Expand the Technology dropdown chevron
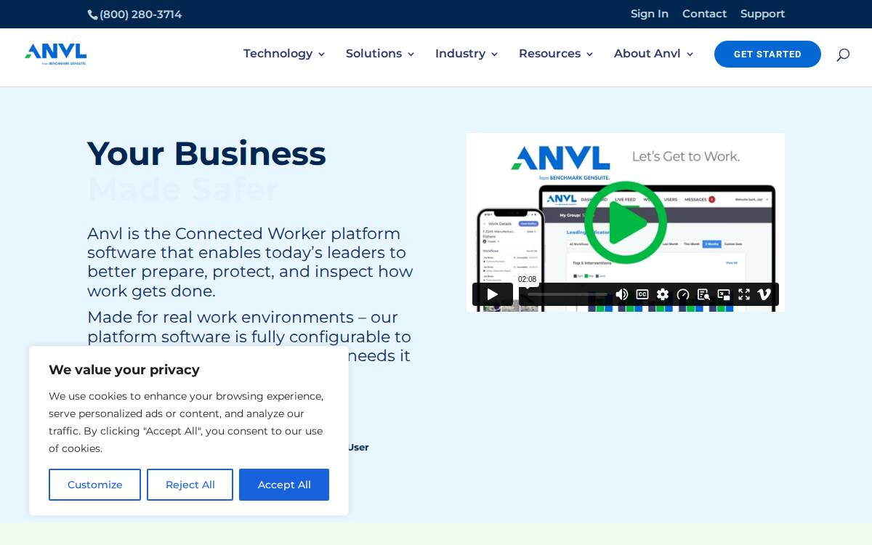 [x=321, y=54]
